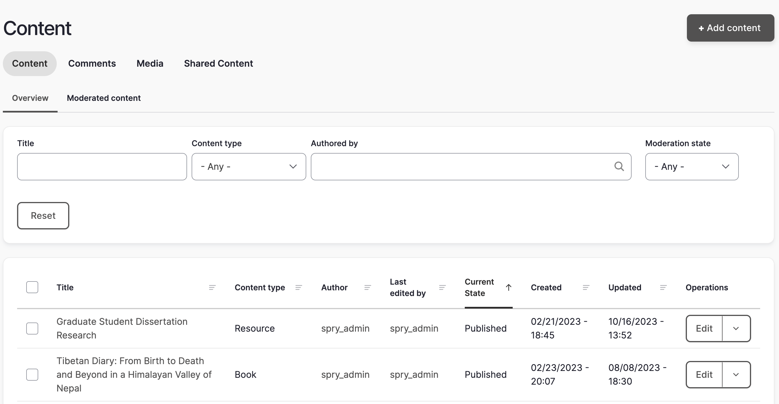
Task: Switch to the Media tab
Action: pos(150,64)
